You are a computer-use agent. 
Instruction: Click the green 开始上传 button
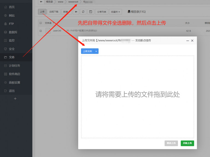click(x=187, y=143)
